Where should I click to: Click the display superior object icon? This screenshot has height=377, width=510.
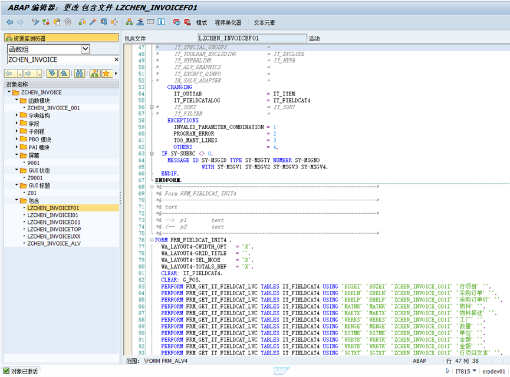pyautogui.click(x=95, y=74)
